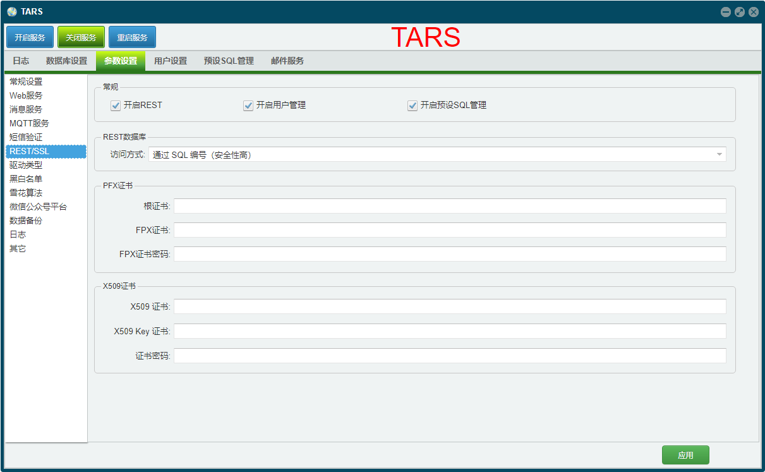
Task: Restart service with 重启服务 button
Action: [x=132, y=37]
